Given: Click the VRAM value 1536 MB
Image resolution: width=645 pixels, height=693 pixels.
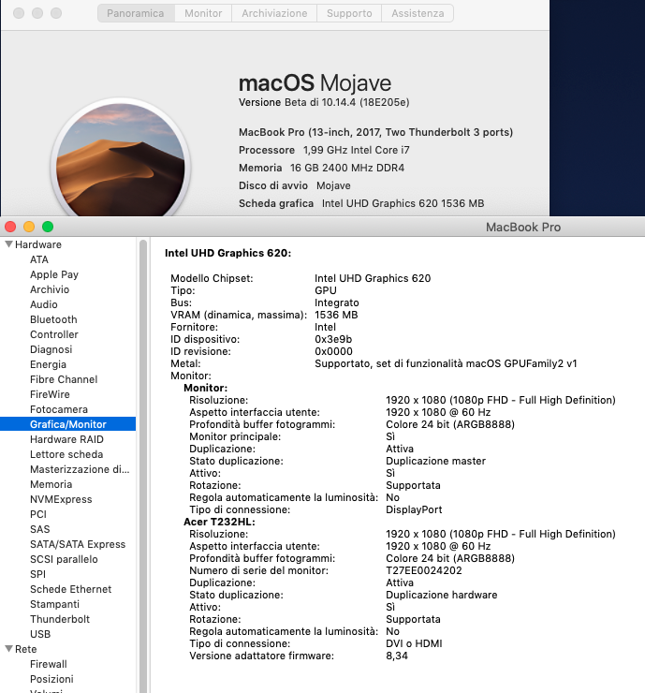Looking at the screenshot, I should click(x=336, y=315).
